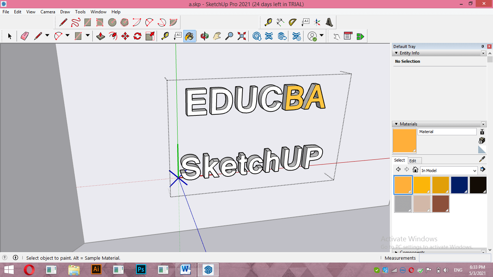Select the Move tool
Screen dimensions: 493x277
[x=125, y=36]
